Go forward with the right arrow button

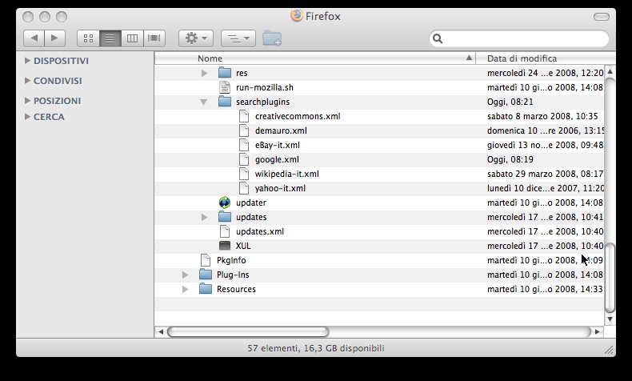point(55,38)
